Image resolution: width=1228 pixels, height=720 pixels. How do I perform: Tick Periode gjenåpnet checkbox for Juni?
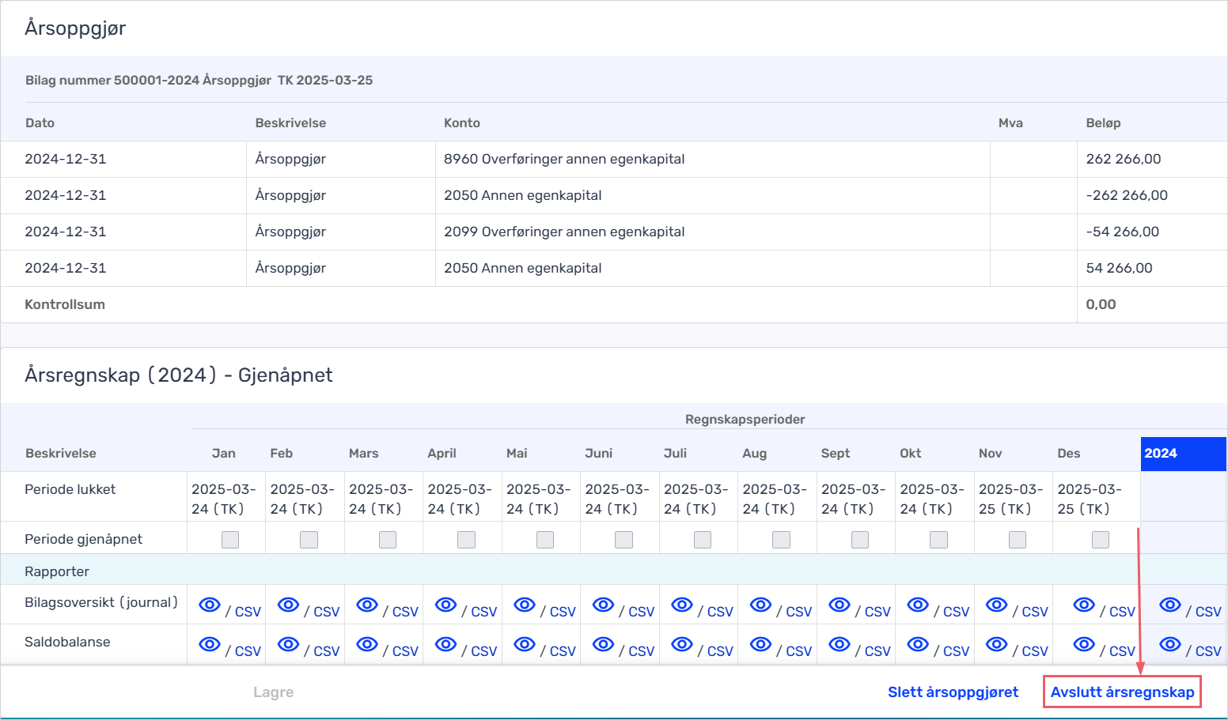(x=623, y=540)
